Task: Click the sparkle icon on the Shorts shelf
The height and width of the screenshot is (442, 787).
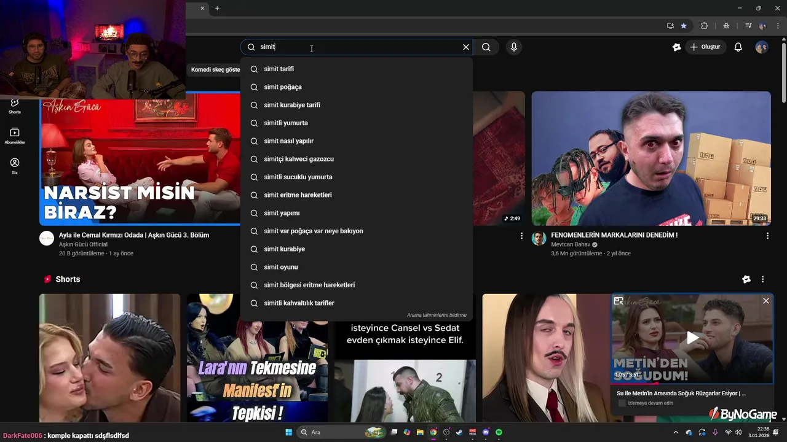Action: pos(746,279)
